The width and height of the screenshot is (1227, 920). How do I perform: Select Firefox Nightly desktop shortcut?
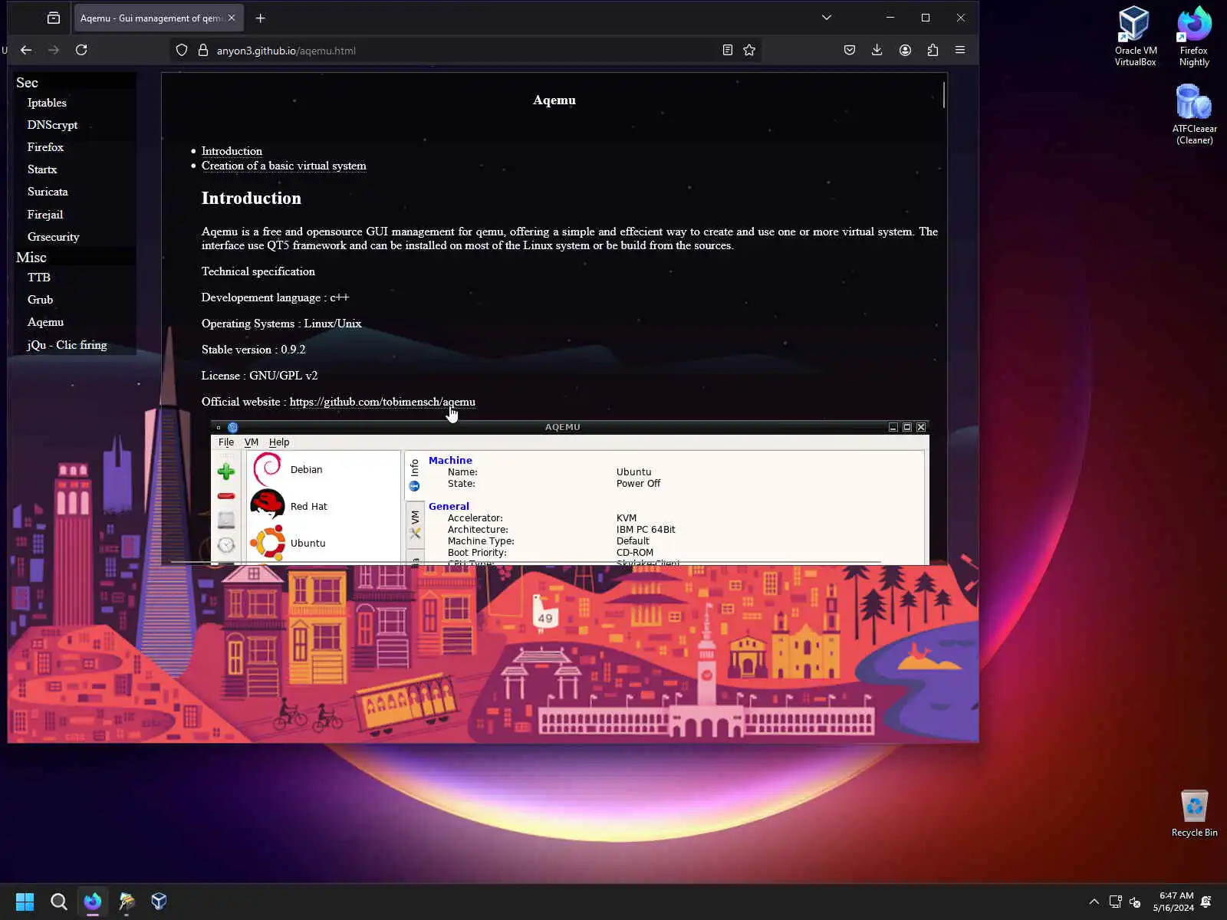coord(1194,36)
